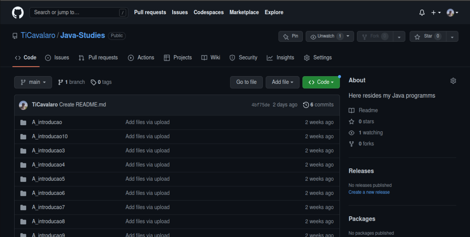View the 1 watching link
This screenshot has width=470, height=237.
366,133
